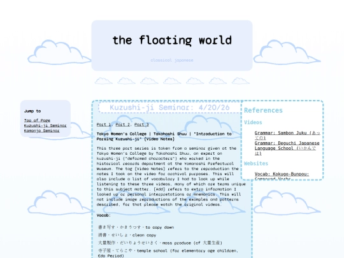Click 'the floating world' site title
Image resolution: width=344 pixels, height=258 pixels.
[172, 40]
